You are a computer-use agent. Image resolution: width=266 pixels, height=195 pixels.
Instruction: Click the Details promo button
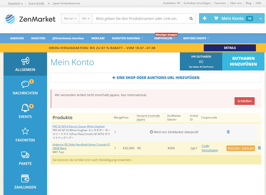(230, 48)
